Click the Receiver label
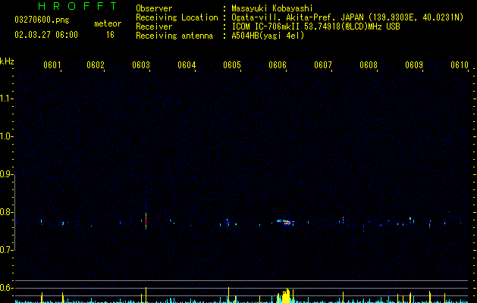The width and height of the screenshot is (477, 303). click(154, 27)
